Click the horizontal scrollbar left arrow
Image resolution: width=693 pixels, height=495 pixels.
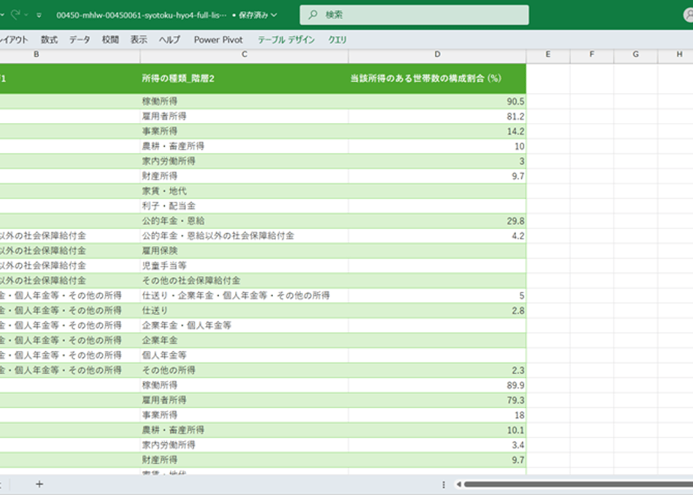point(459,484)
